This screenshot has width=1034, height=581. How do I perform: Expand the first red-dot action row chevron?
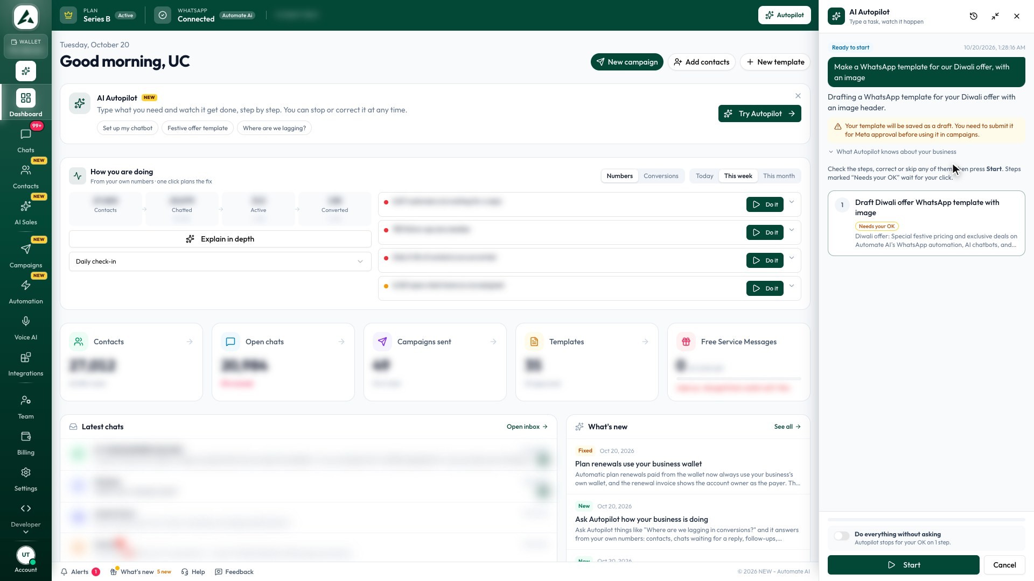coord(792,202)
